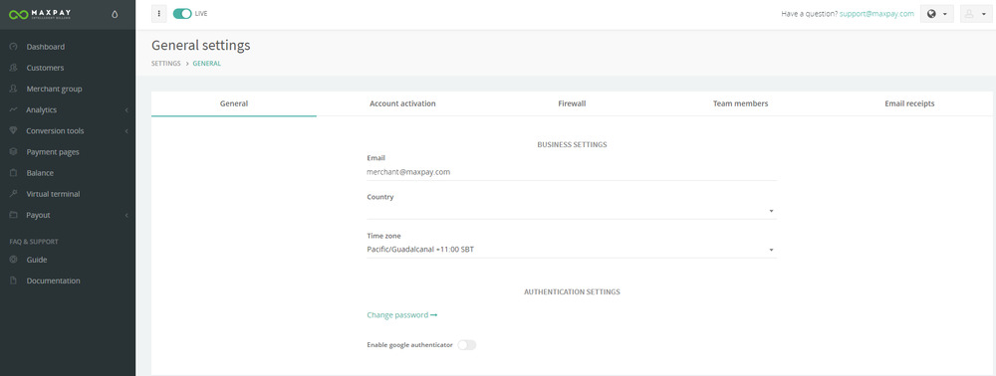Click the Change password link
The image size is (996, 376).
pyautogui.click(x=402, y=315)
